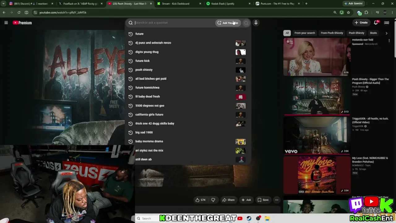The width and height of the screenshot is (396, 223).
Task: Open more actions ellipsis below video
Action: (277, 200)
